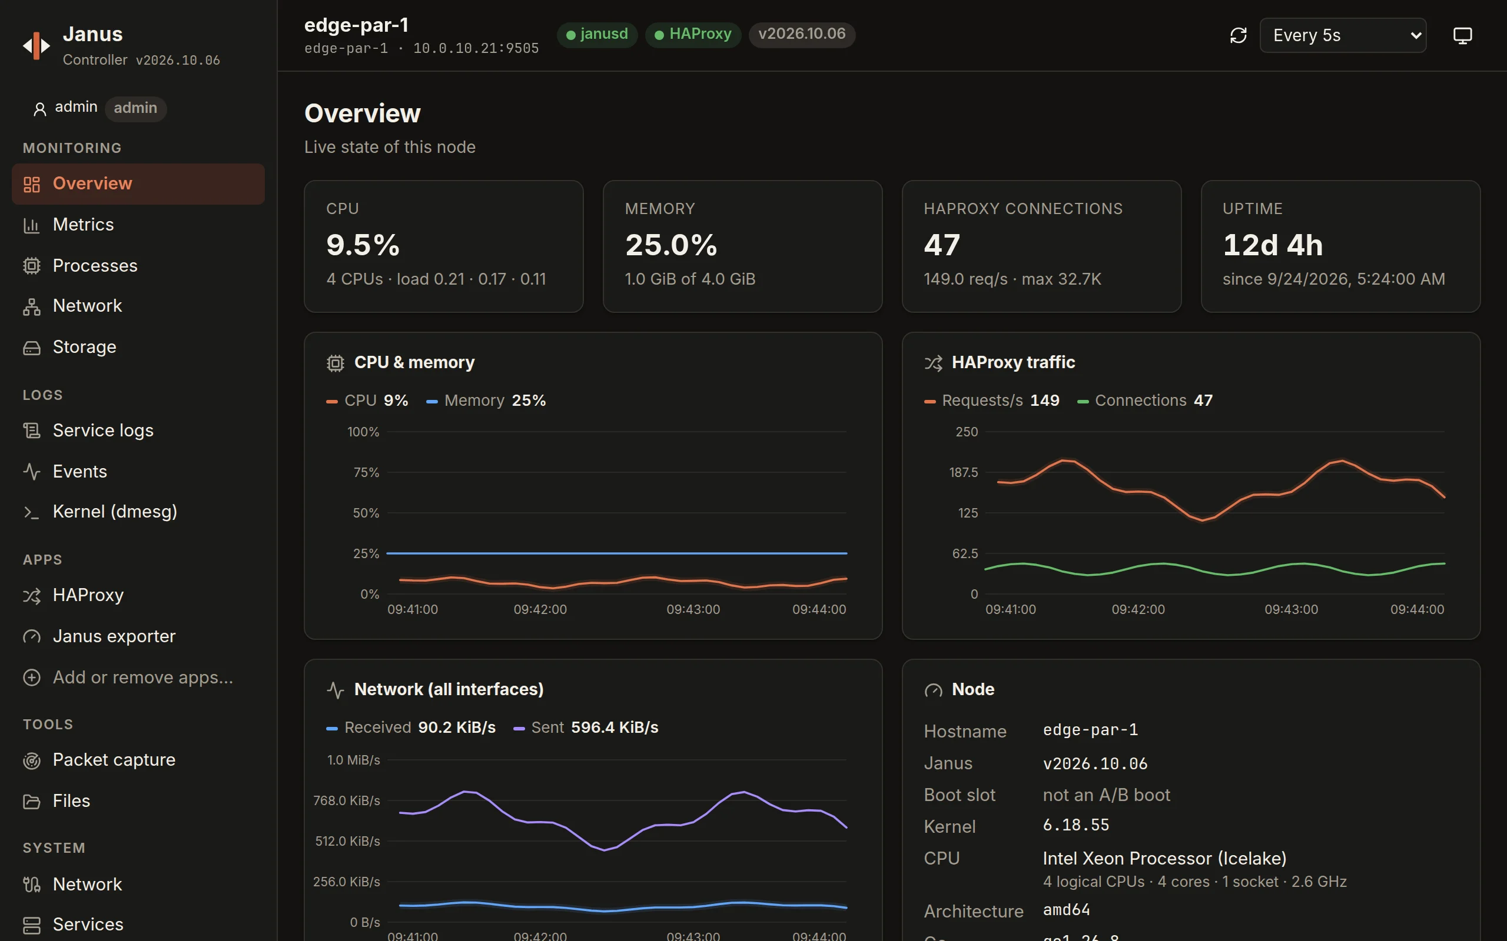1507x941 pixels.
Task: Click architecture value amd64
Action: tap(1066, 910)
